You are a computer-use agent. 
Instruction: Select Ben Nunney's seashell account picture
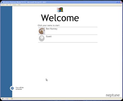pos(42,31)
